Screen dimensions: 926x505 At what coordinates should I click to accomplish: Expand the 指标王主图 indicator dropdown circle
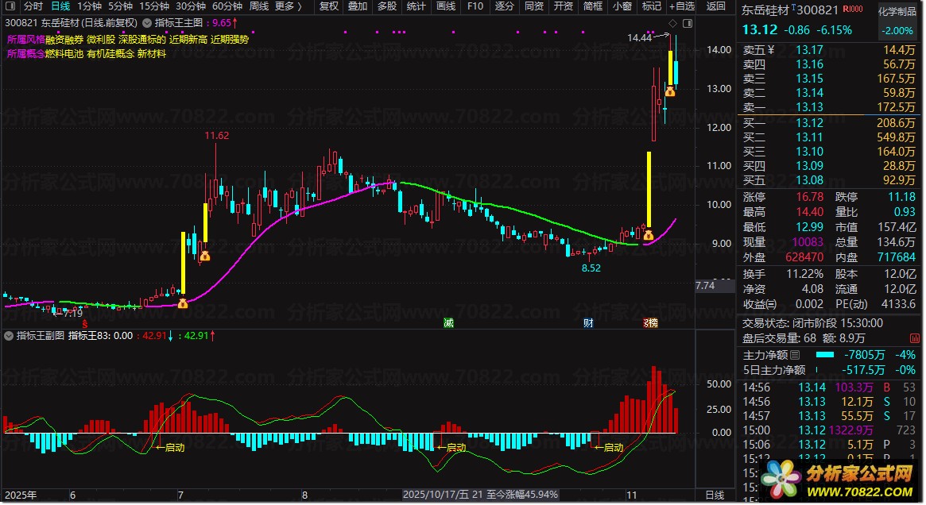tap(146, 23)
